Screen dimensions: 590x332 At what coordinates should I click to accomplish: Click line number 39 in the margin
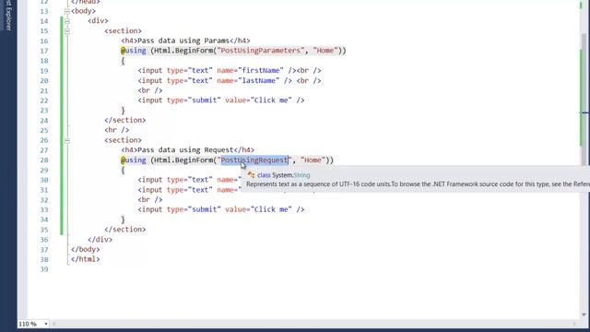pyautogui.click(x=44, y=269)
